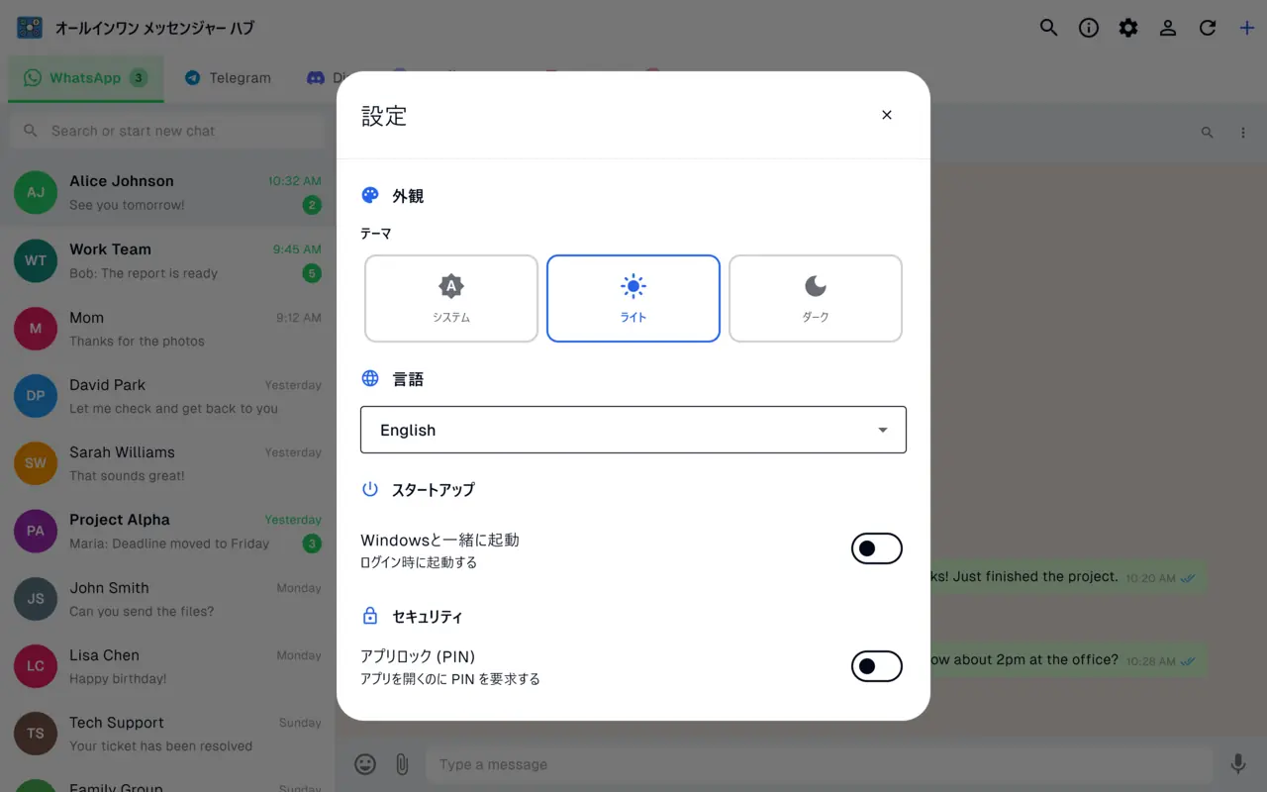Open settings gear icon in top toolbar
This screenshot has width=1267, height=792.
pos(1128,28)
